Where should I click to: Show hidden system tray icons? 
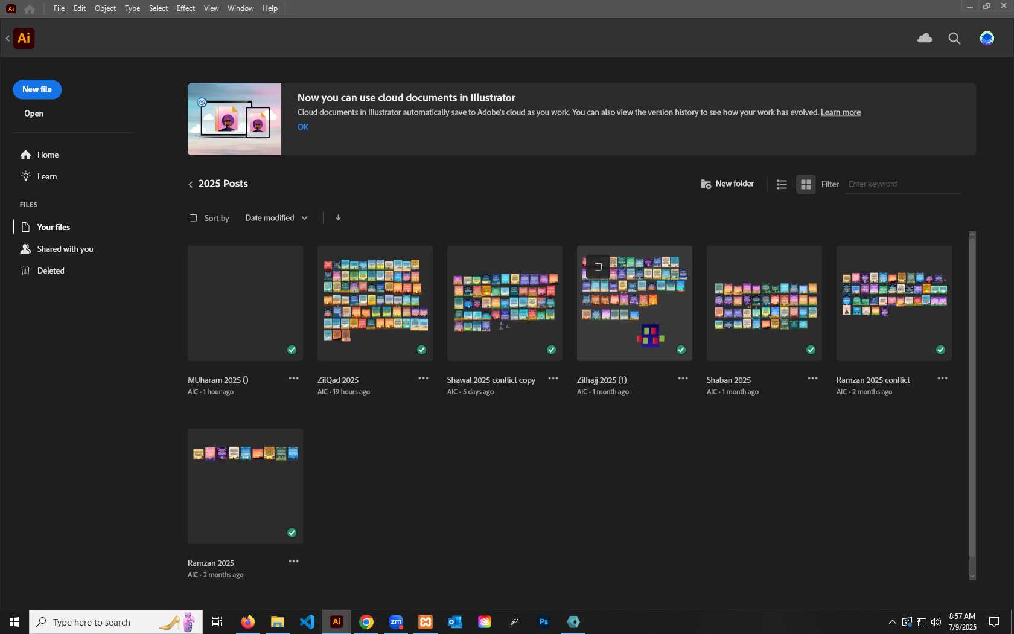[x=892, y=622]
